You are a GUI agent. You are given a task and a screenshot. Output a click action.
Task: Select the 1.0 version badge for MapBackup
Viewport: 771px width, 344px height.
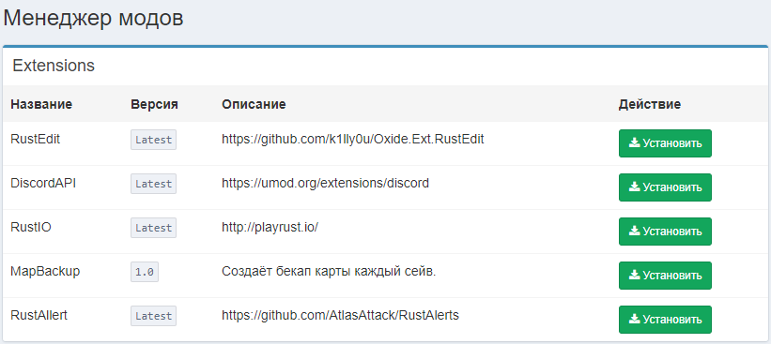pyautogui.click(x=145, y=272)
